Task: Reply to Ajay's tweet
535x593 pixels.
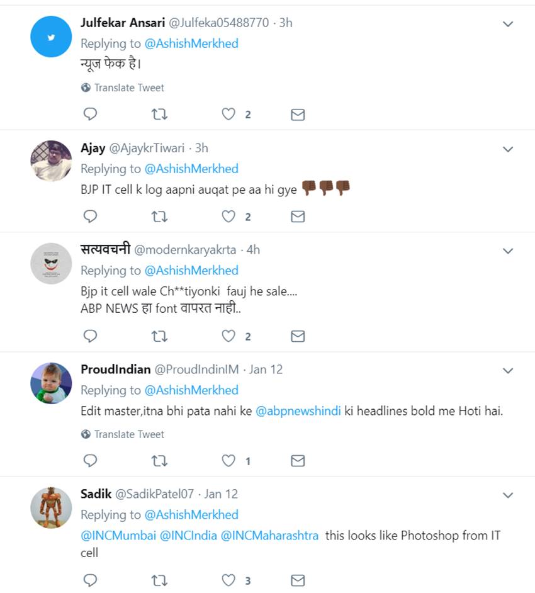Action: point(90,217)
